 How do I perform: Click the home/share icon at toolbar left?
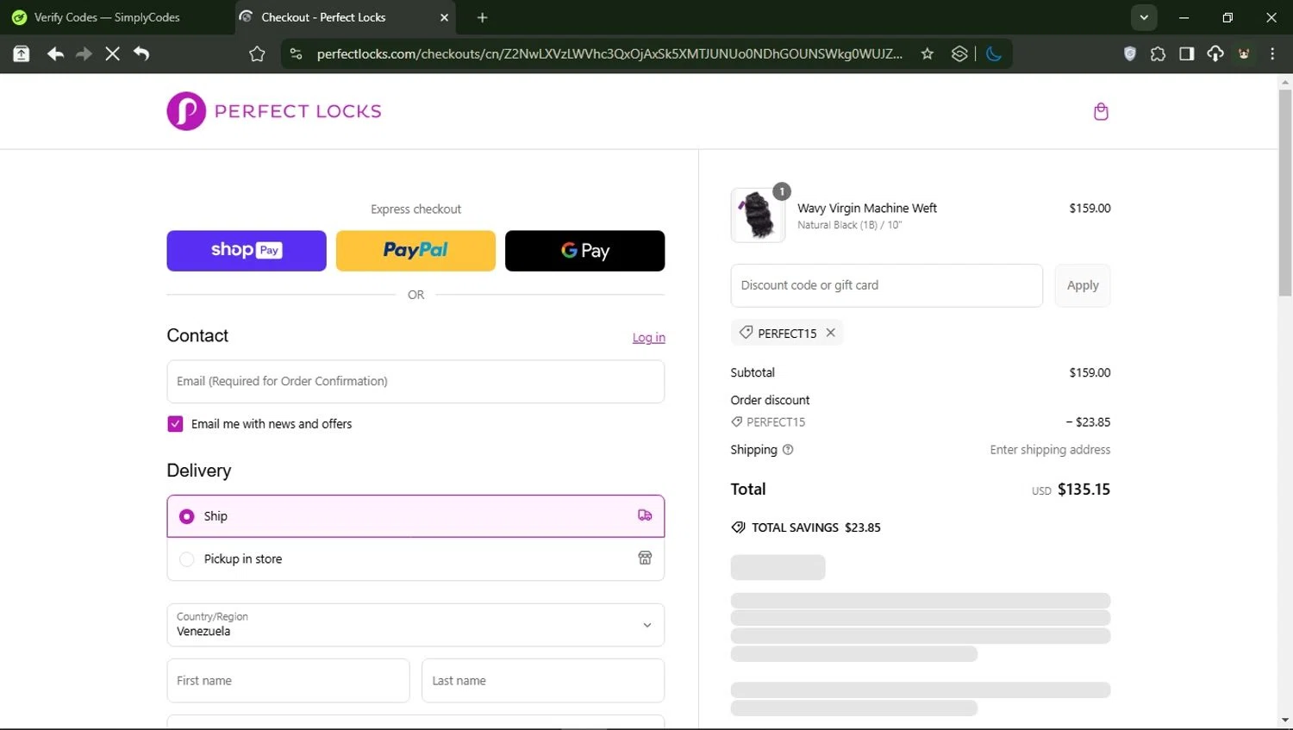tap(22, 53)
